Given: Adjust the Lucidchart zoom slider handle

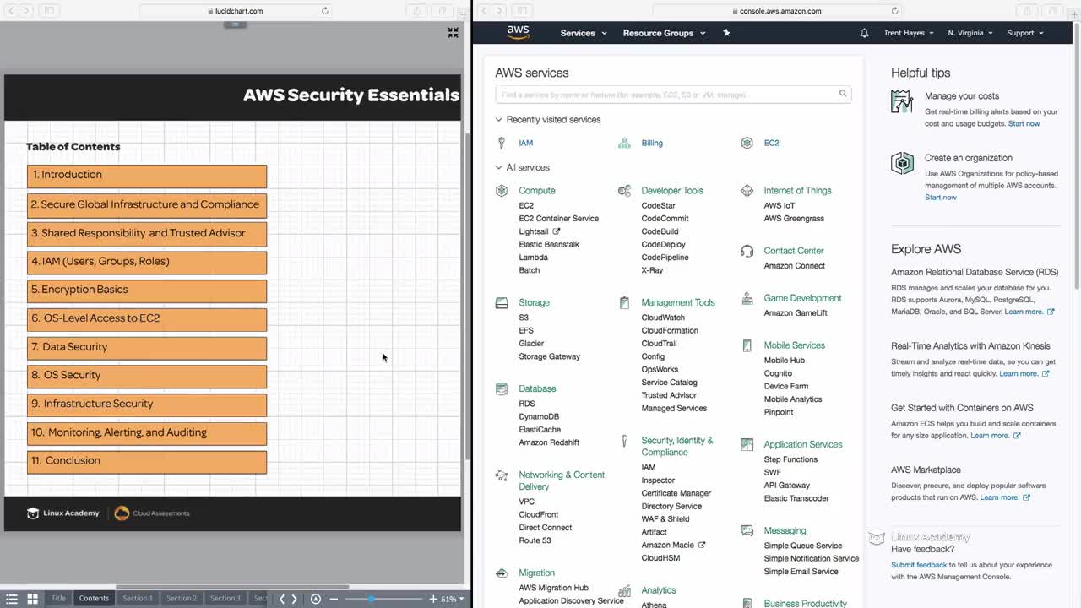Looking at the screenshot, I should point(371,599).
